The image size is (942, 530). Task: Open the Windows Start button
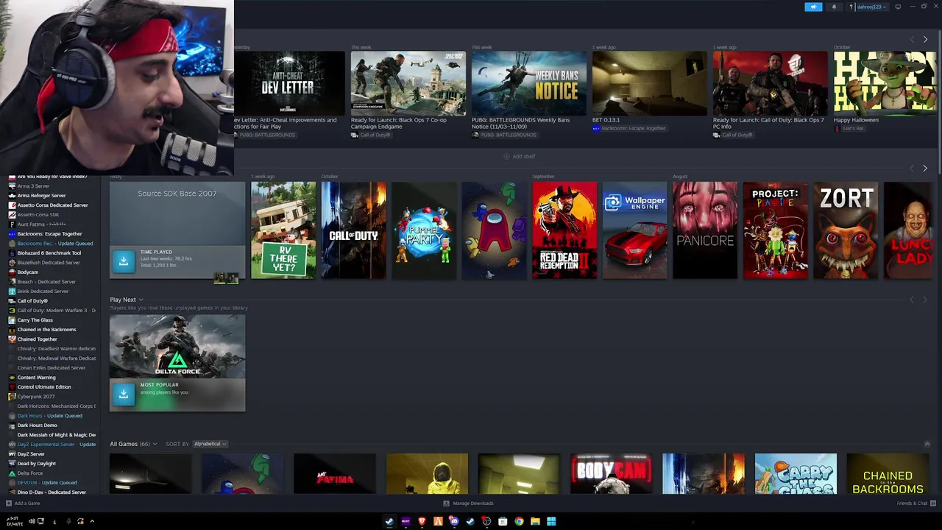pos(551,521)
